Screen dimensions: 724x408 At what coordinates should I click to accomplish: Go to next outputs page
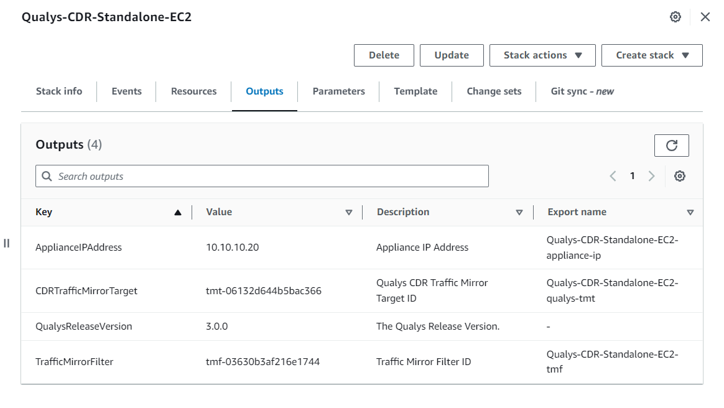point(651,176)
